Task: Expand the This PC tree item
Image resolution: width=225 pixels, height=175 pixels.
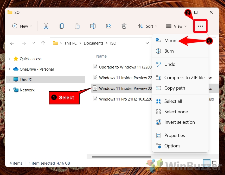Action: 9,79
